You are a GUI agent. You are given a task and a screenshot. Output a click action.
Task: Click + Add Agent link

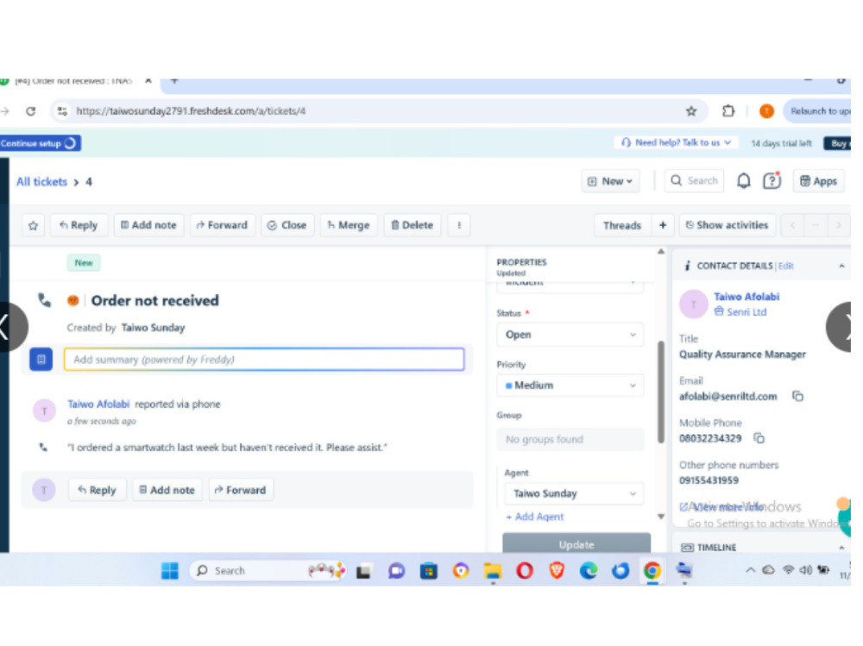[534, 517]
